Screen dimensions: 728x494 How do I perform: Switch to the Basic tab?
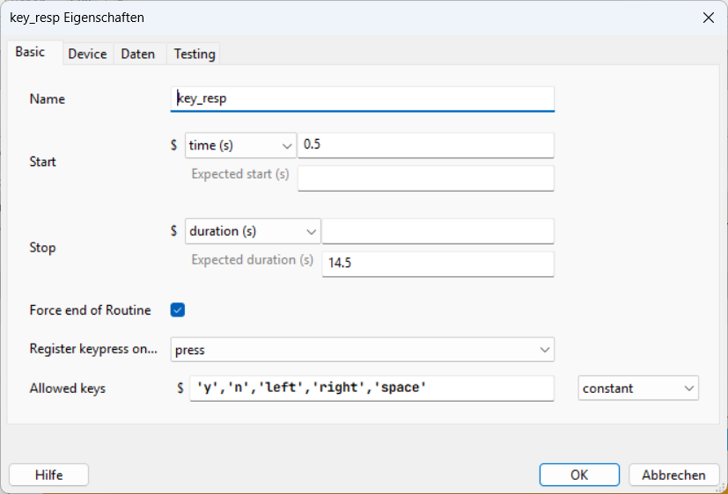30,53
